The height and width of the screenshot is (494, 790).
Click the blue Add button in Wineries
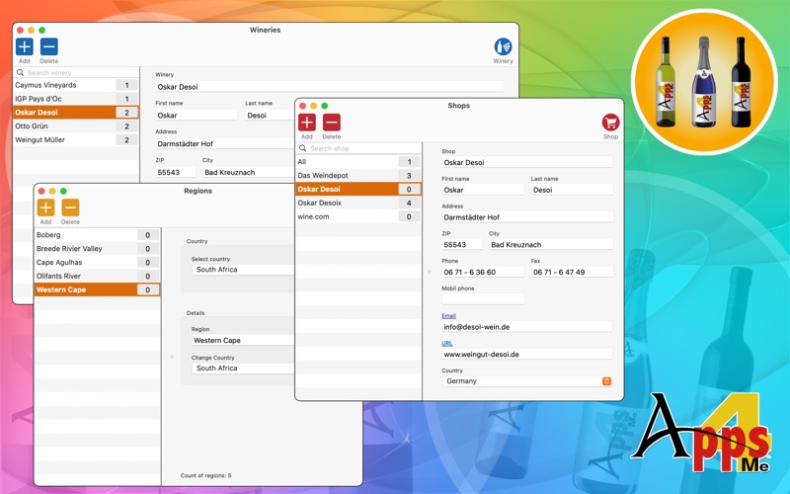[25, 46]
